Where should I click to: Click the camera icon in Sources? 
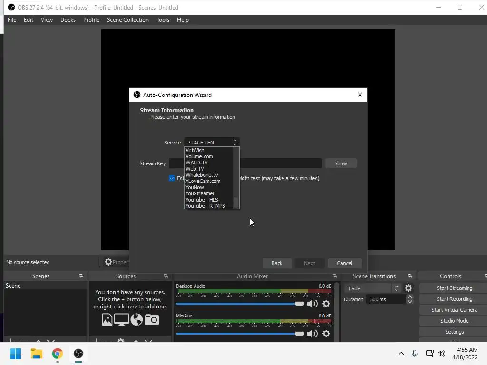(x=152, y=319)
